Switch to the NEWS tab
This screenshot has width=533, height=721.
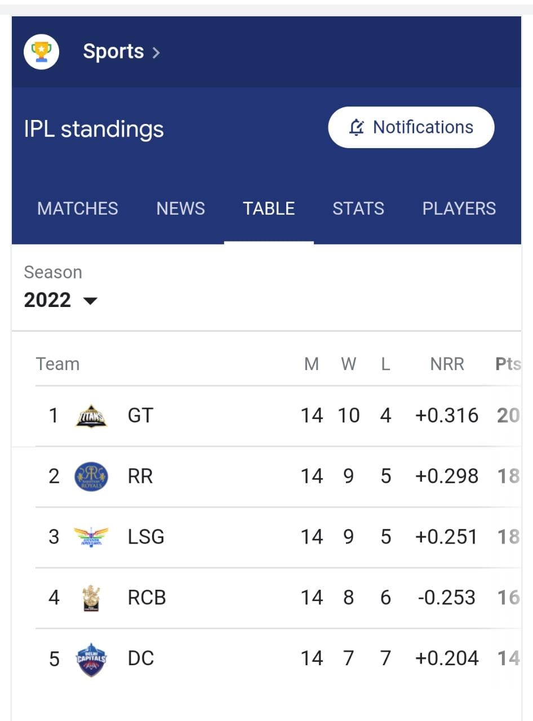click(x=181, y=208)
